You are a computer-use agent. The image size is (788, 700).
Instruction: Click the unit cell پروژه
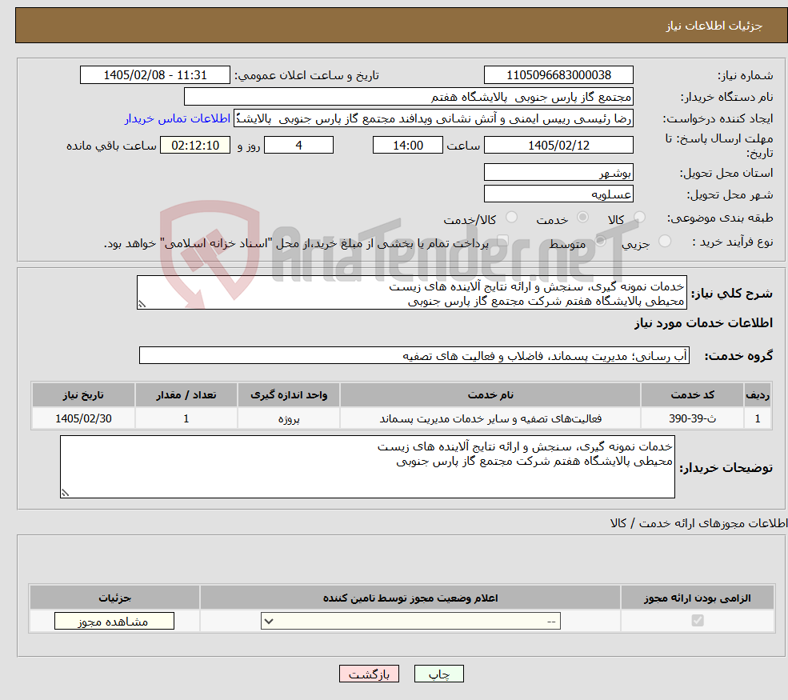289,418
